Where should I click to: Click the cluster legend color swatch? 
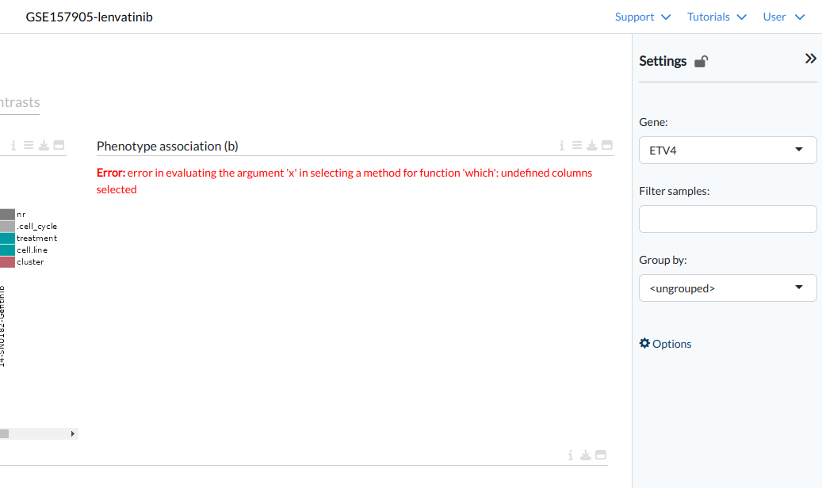(7, 262)
